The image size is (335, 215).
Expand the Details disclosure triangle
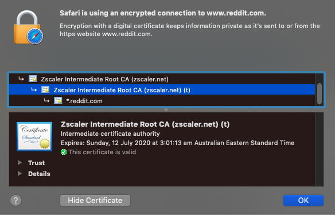point(20,174)
